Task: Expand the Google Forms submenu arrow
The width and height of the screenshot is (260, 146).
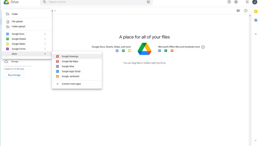Action: click(x=45, y=49)
